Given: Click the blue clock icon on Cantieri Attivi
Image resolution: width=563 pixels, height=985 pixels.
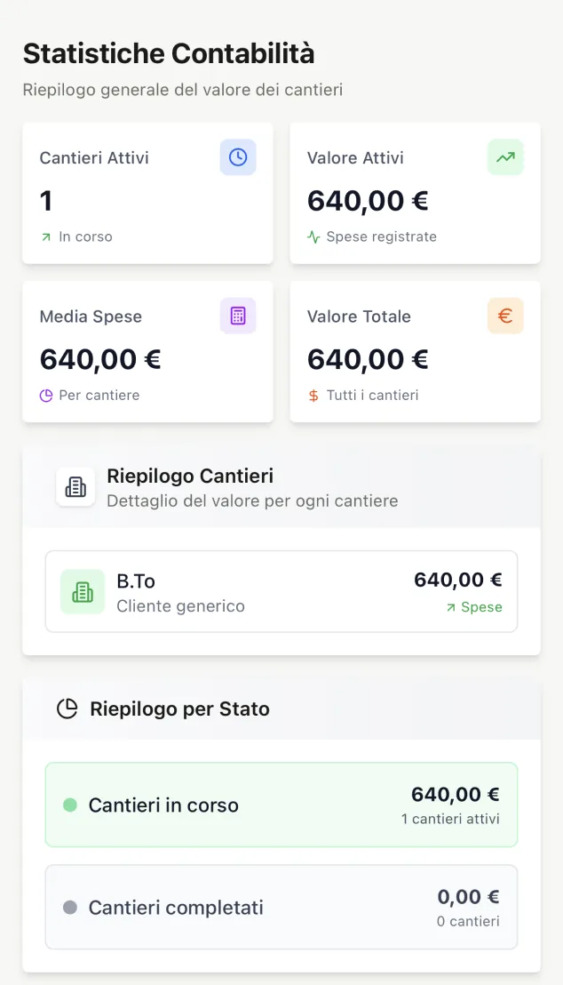Looking at the screenshot, I should (x=238, y=157).
